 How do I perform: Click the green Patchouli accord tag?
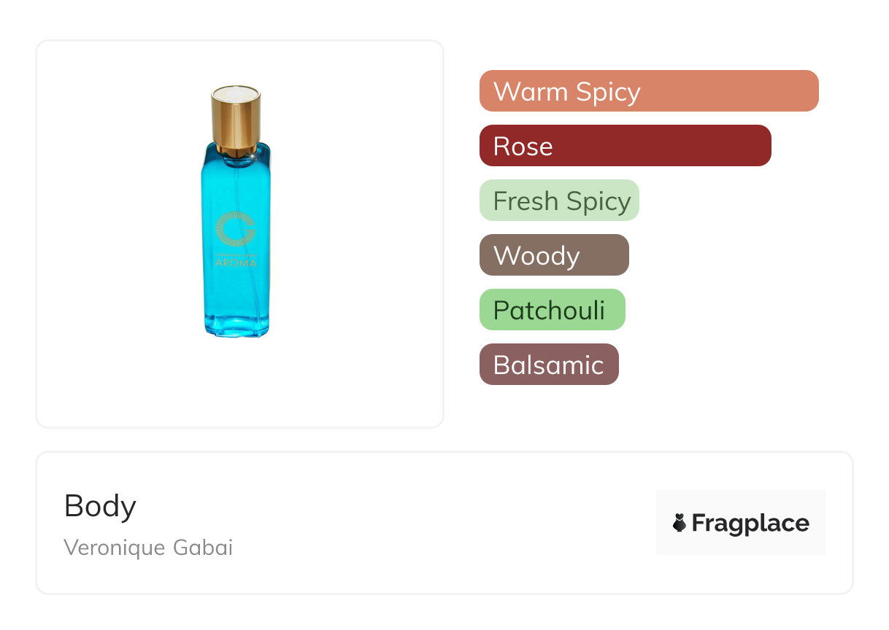click(x=552, y=310)
